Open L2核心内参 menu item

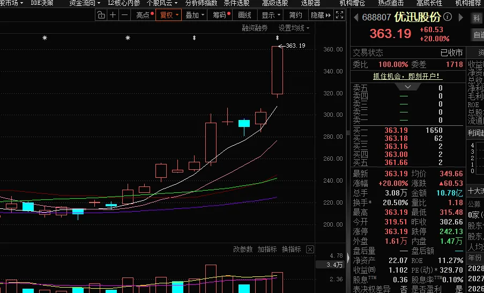124,3
